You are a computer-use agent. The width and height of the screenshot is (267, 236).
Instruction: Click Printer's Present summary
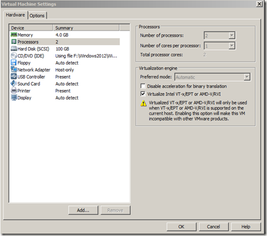tap(62, 91)
